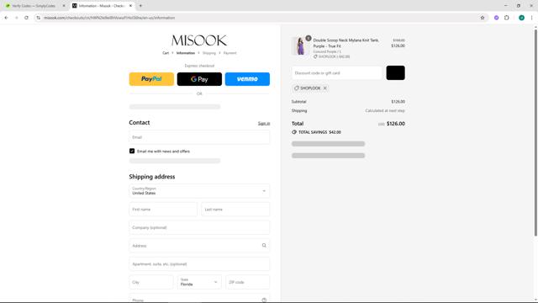The height and width of the screenshot is (303, 538).
Task: Focus the Last name field
Action: tap(235, 210)
